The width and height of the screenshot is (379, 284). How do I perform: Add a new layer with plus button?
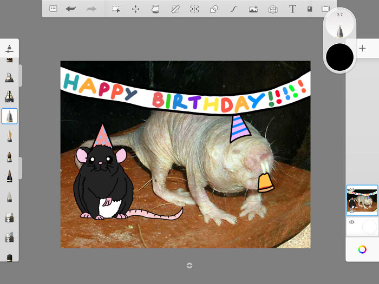point(362,48)
